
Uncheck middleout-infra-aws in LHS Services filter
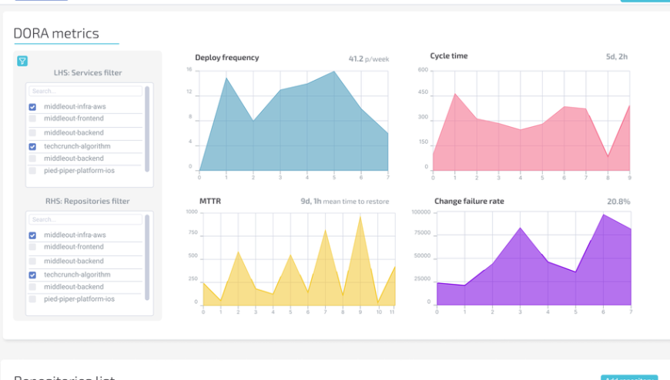[32, 107]
